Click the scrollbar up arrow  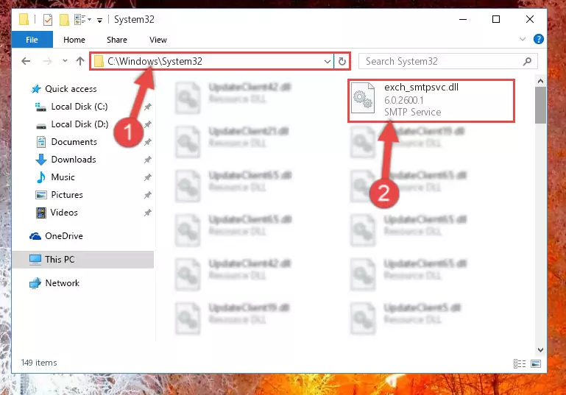[540, 81]
